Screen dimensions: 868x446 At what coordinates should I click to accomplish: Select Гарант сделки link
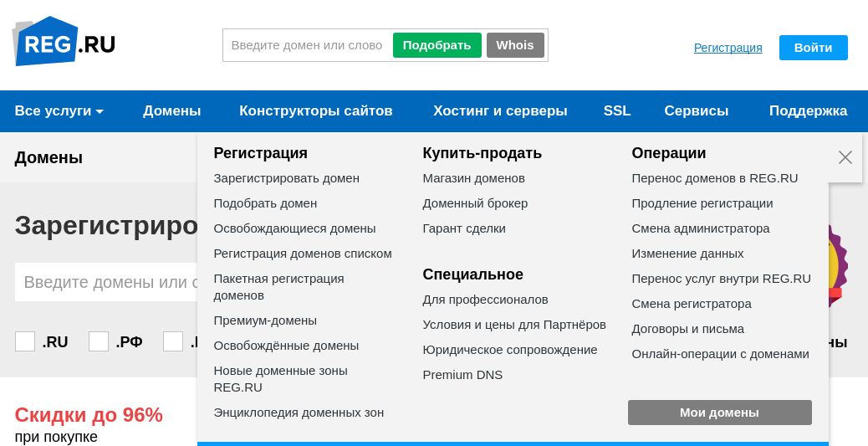click(x=464, y=228)
